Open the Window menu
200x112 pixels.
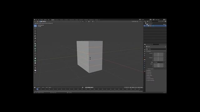click(x=45, y=20)
